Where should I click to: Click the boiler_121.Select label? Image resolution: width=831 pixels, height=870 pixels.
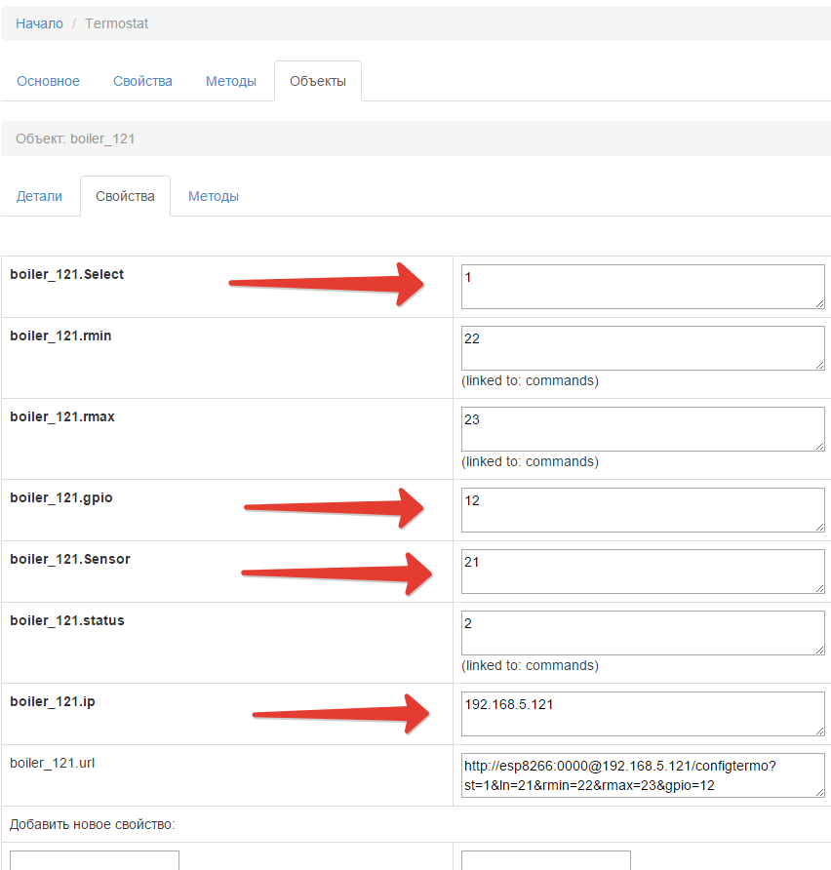(x=66, y=275)
